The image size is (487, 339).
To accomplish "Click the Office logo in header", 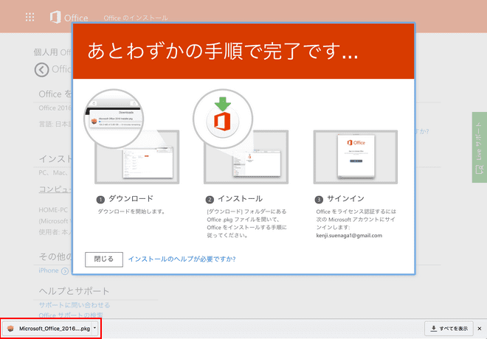I will click(x=69, y=18).
